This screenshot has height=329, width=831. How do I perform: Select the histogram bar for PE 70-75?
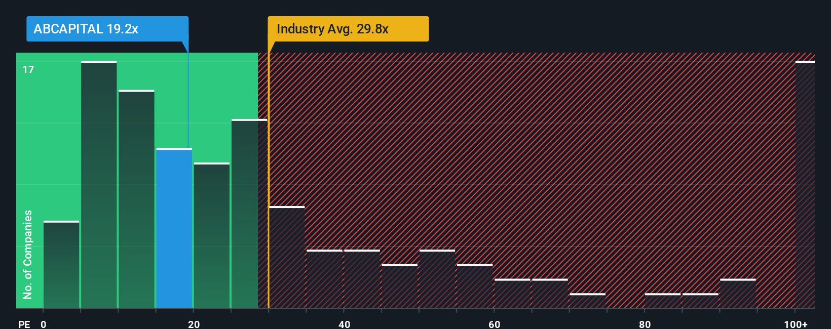coord(588,301)
